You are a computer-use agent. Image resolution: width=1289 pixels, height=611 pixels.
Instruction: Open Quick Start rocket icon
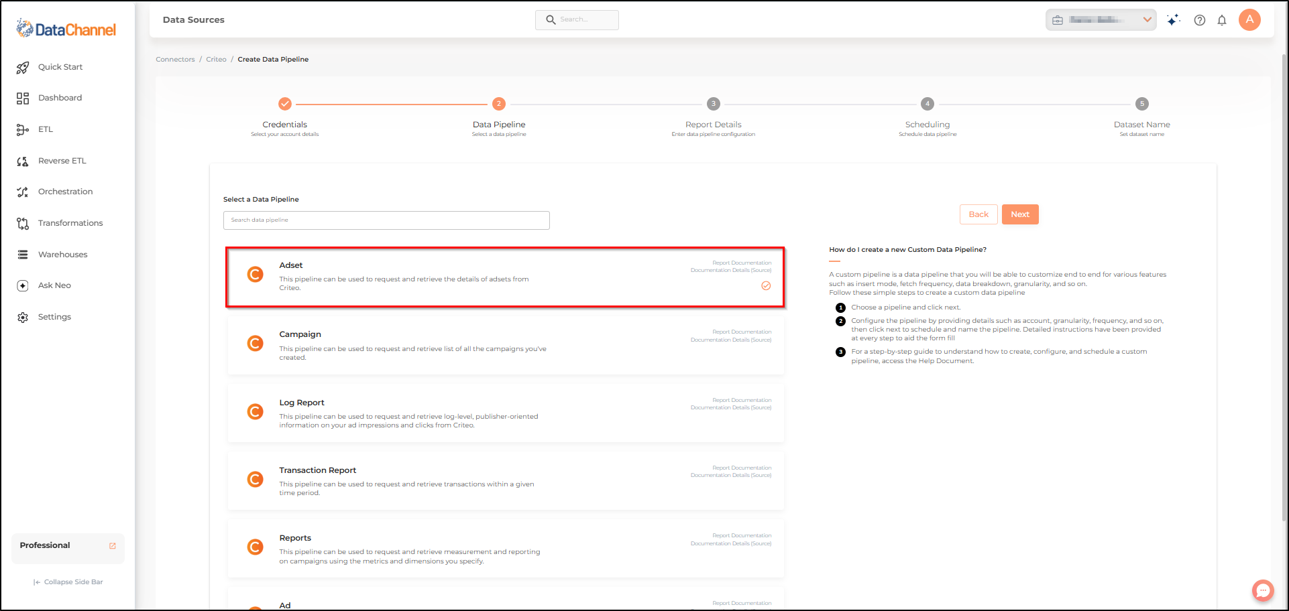click(x=23, y=67)
